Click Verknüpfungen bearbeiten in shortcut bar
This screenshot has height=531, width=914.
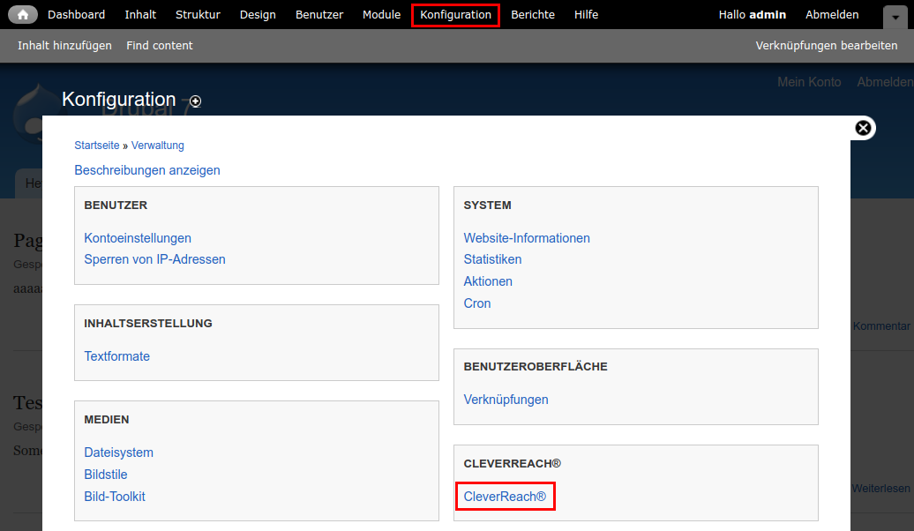point(826,45)
